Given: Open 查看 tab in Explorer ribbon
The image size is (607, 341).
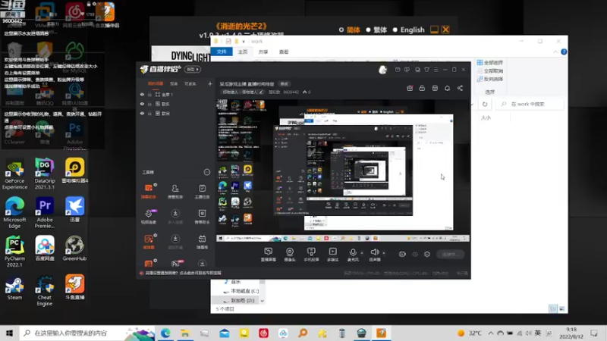Looking at the screenshot, I should pyautogui.click(x=284, y=52).
